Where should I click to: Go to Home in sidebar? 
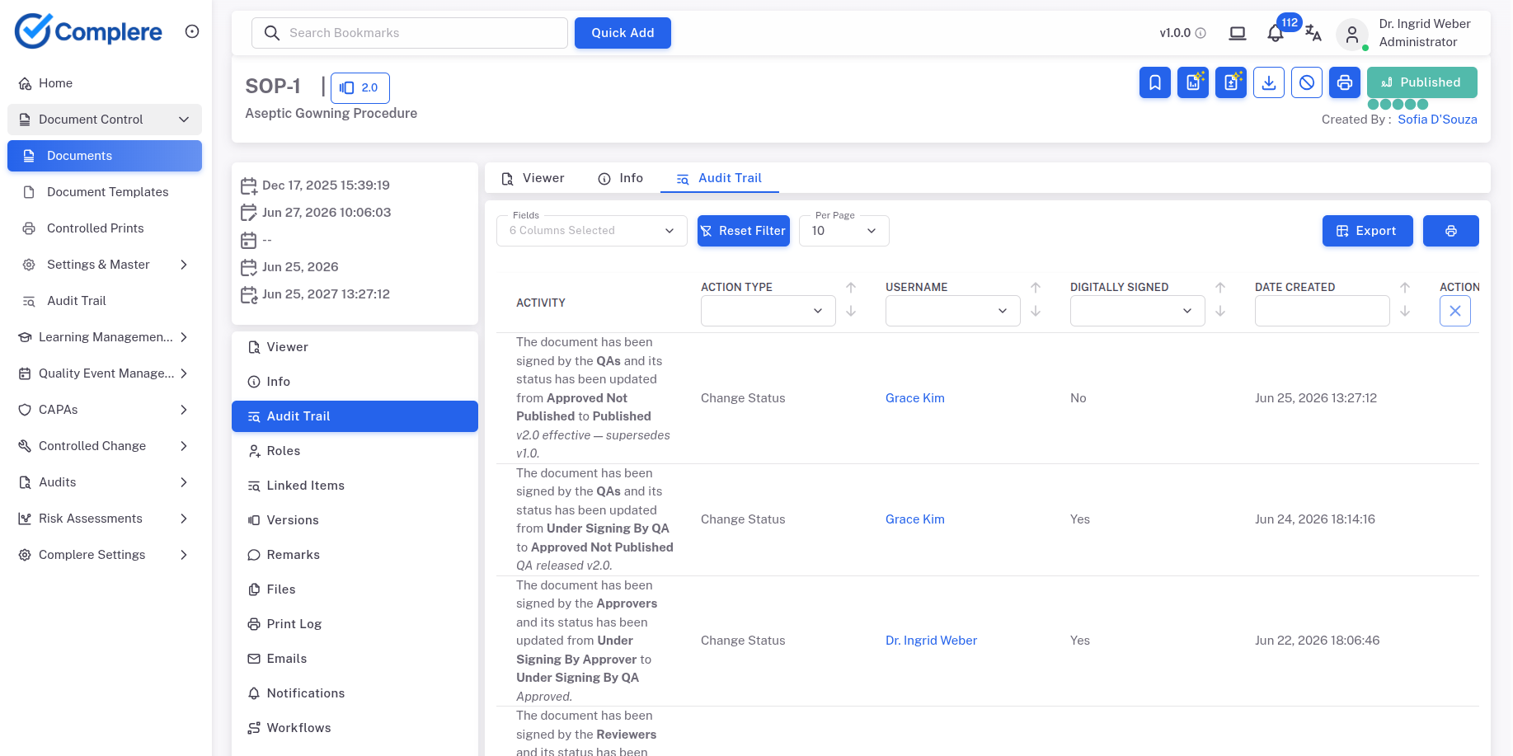tap(105, 83)
